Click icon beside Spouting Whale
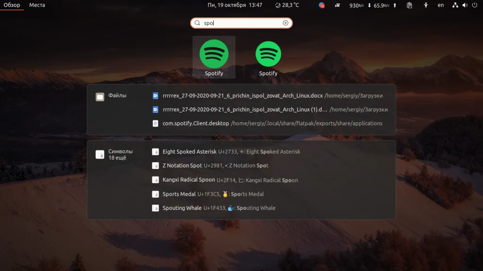The image size is (483, 271). coord(156,208)
